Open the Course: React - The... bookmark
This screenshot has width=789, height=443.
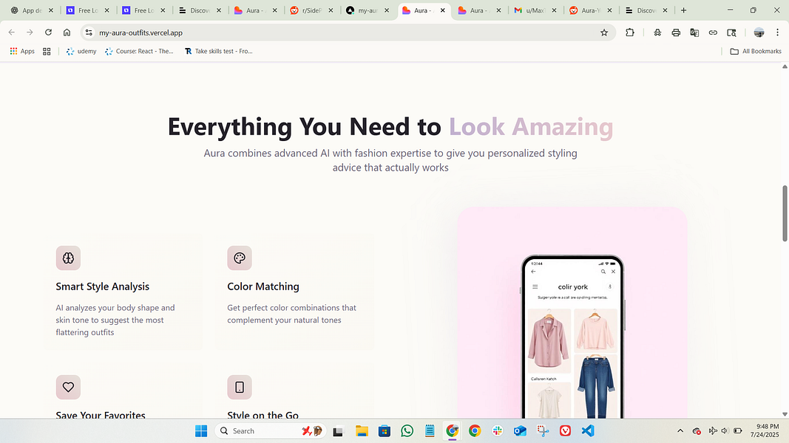tap(139, 51)
